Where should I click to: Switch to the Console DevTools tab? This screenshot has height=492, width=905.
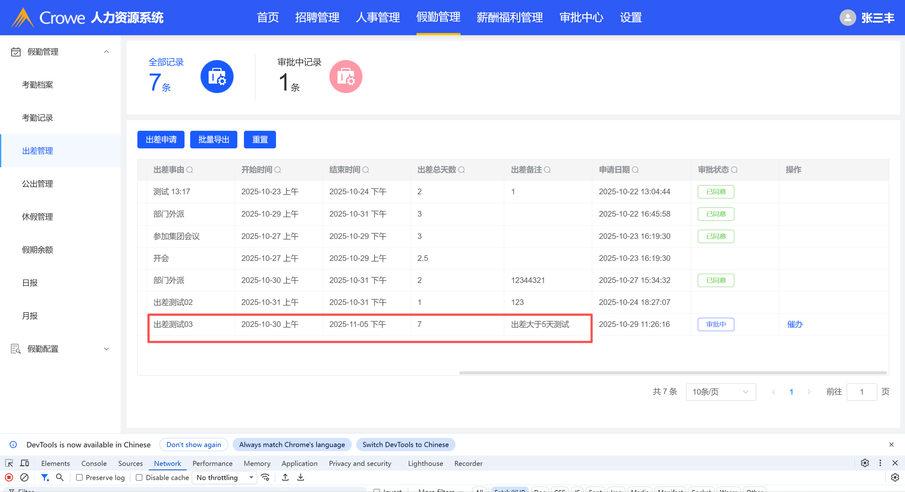[94, 463]
